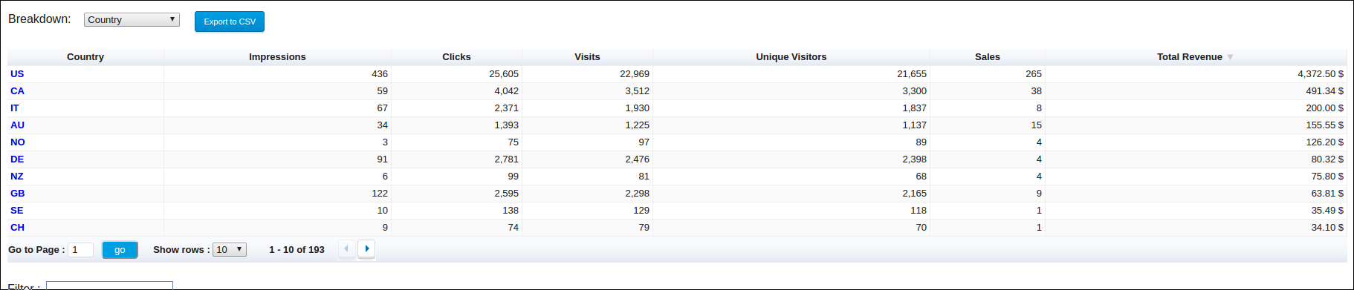Open the US country link
The height and width of the screenshot is (290, 1354).
pos(17,74)
